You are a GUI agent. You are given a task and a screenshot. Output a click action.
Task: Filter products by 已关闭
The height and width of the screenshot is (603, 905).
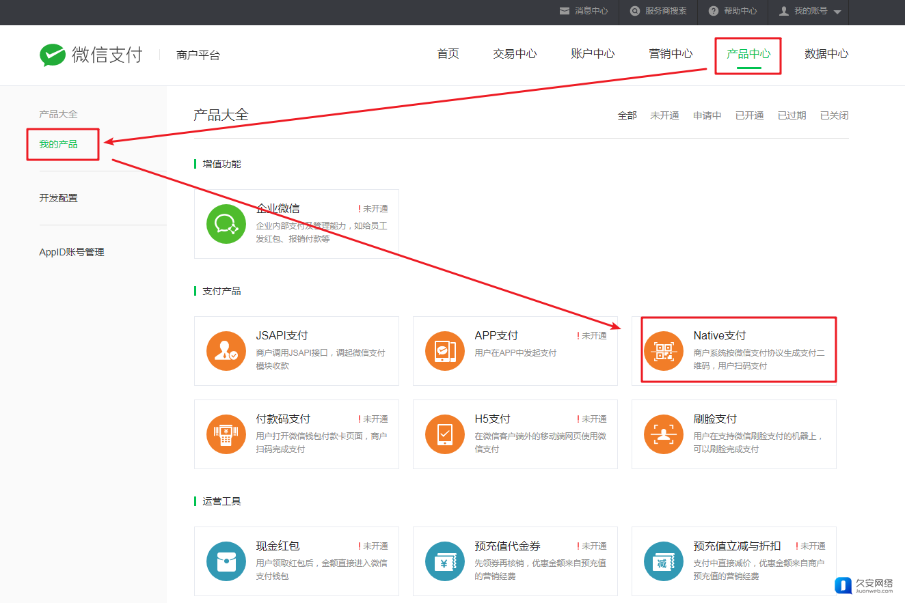834,115
